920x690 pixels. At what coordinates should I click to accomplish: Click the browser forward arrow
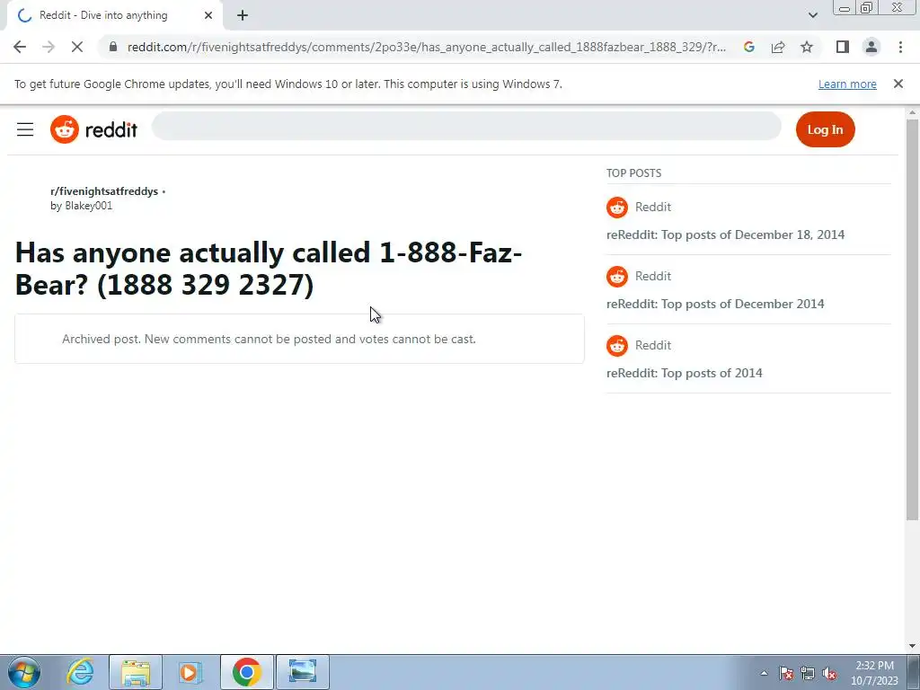coord(49,47)
